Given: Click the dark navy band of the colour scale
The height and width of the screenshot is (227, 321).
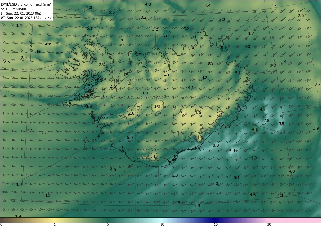Looking at the screenshot, I should click(x=215, y=220).
